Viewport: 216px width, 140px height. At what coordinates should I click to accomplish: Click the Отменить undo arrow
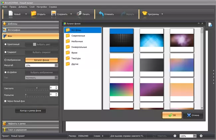(101, 14)
